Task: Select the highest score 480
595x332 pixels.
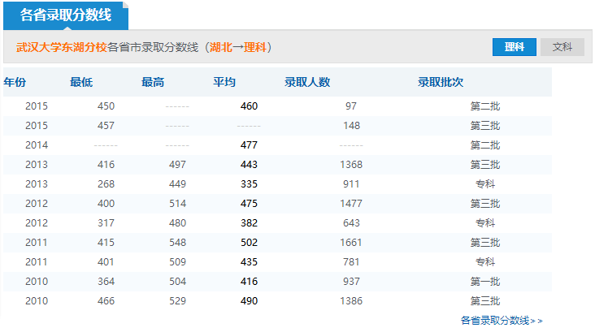Action: [x=177, y=223]
